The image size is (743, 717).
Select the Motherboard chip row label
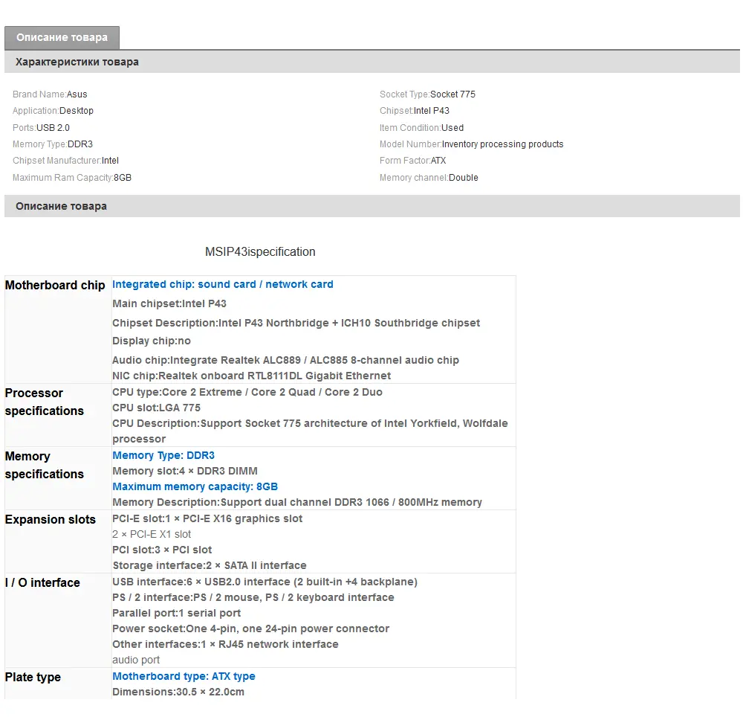click(x=55, y=285)
